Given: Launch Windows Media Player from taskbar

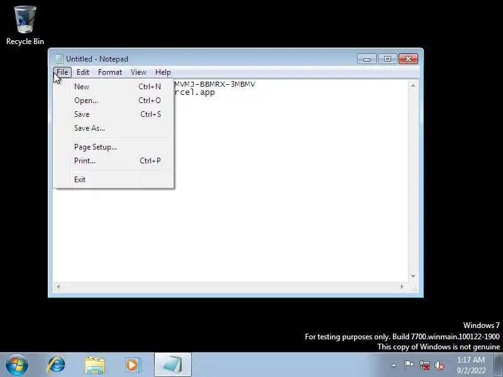Looking at the screenshot, I should (133, 365).
